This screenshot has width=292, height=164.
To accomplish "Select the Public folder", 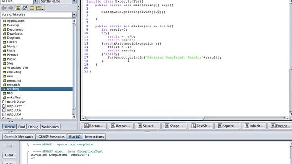I will pos(11,59).
